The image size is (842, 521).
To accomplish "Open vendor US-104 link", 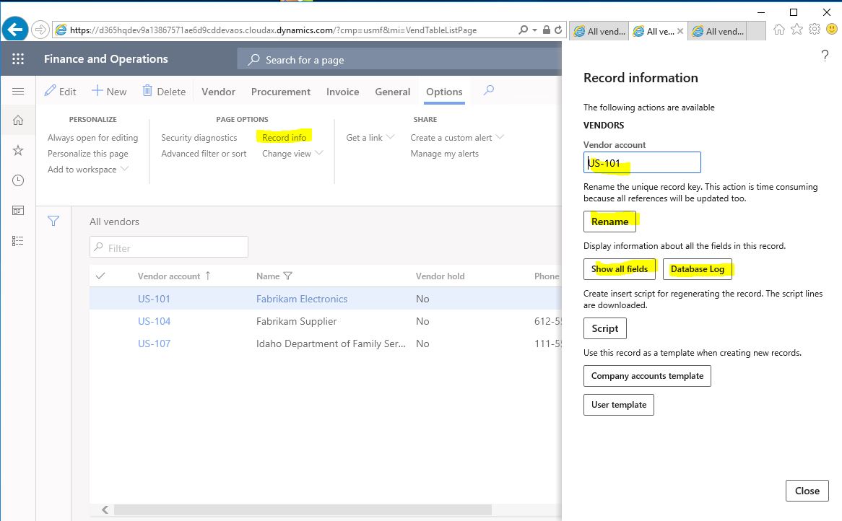I will point(154,321).
